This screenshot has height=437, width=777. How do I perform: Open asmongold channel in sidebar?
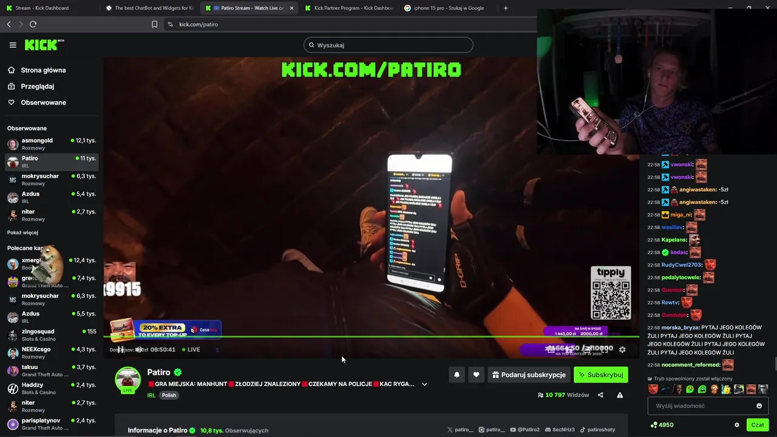click(52, 144)
